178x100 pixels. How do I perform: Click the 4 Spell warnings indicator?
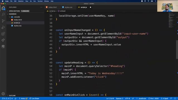tap(164, 99)
